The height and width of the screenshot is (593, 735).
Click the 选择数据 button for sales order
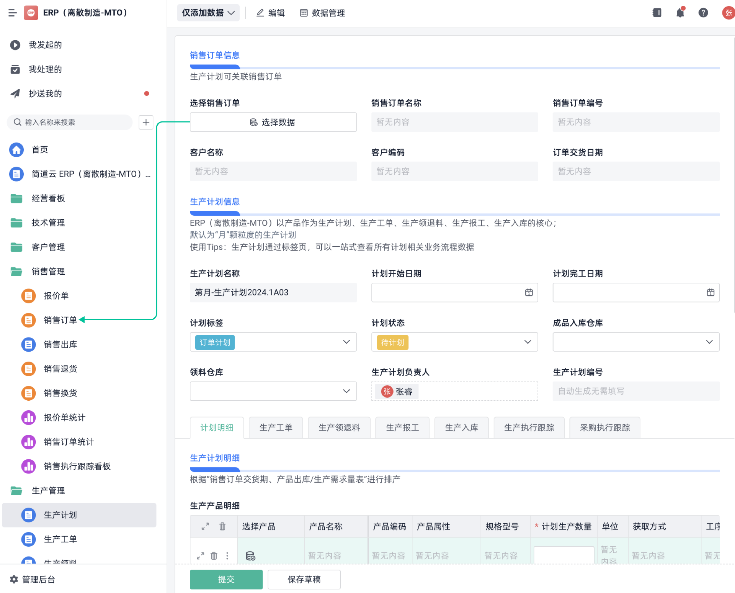[273, 122]
